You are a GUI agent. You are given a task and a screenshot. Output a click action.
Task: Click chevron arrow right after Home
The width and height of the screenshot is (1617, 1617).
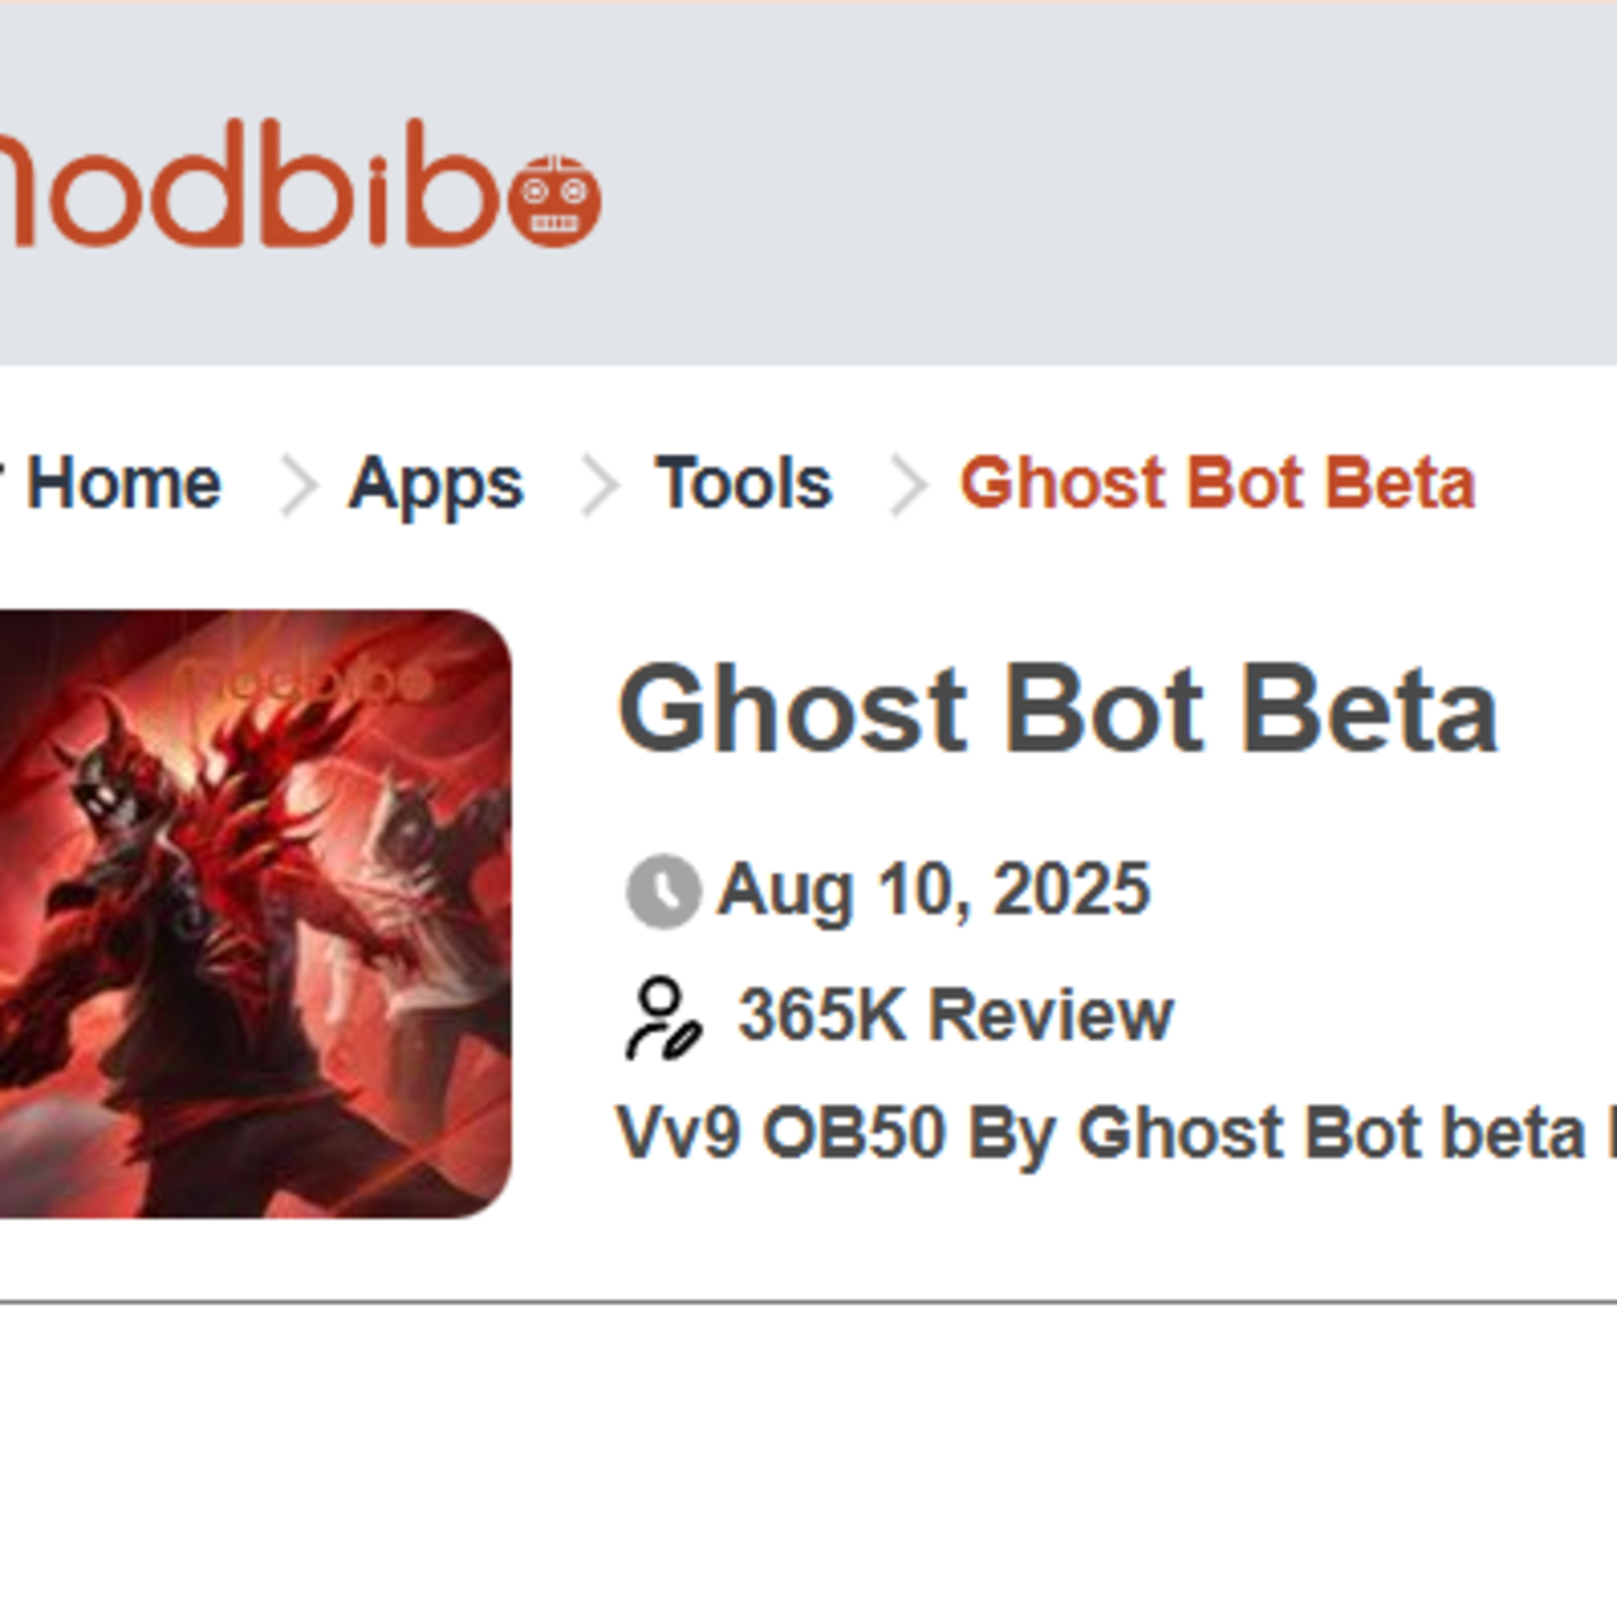tap(298, 486)
